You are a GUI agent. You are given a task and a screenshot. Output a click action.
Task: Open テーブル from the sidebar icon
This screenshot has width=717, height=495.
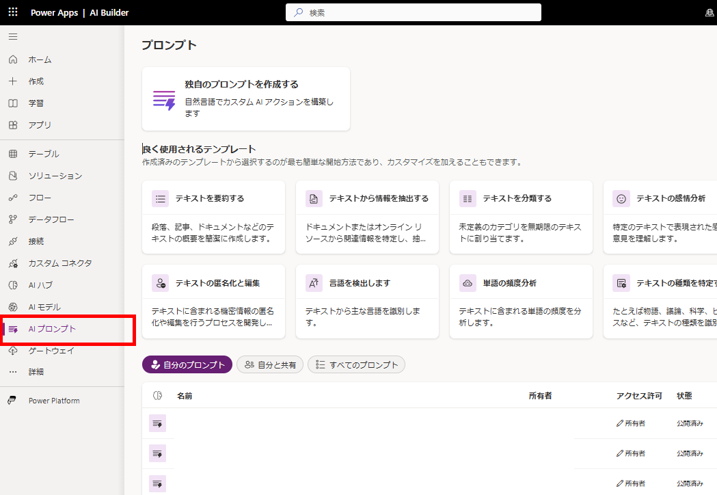(12, 153)
